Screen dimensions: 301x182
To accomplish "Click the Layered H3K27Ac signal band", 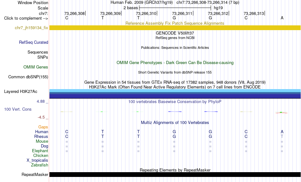I will [x=175, y=94].
